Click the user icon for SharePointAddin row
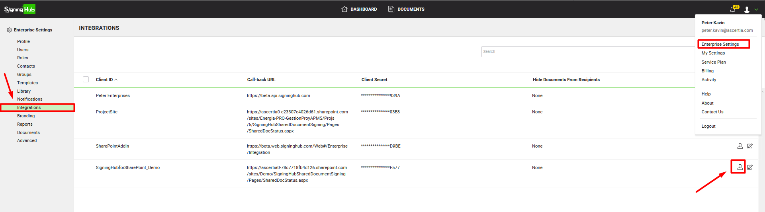Screen dimensions: 765x212 (740, 146)
